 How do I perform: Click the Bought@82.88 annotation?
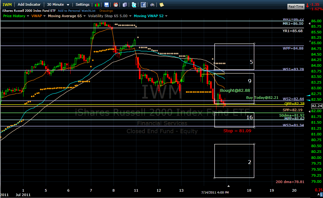pyautogui.click(x=235, y=91)
